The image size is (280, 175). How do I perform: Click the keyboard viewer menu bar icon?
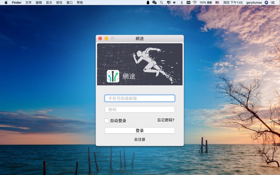188,2
